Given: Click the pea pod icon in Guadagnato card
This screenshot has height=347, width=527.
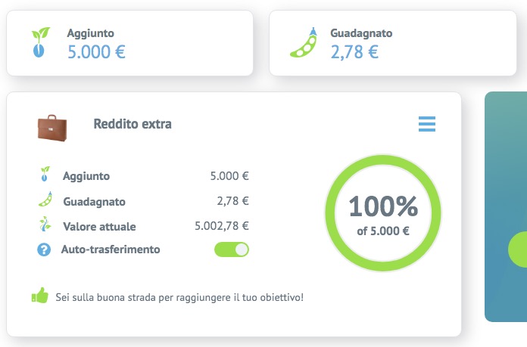Looking at the screenshot, I should 303,42.
